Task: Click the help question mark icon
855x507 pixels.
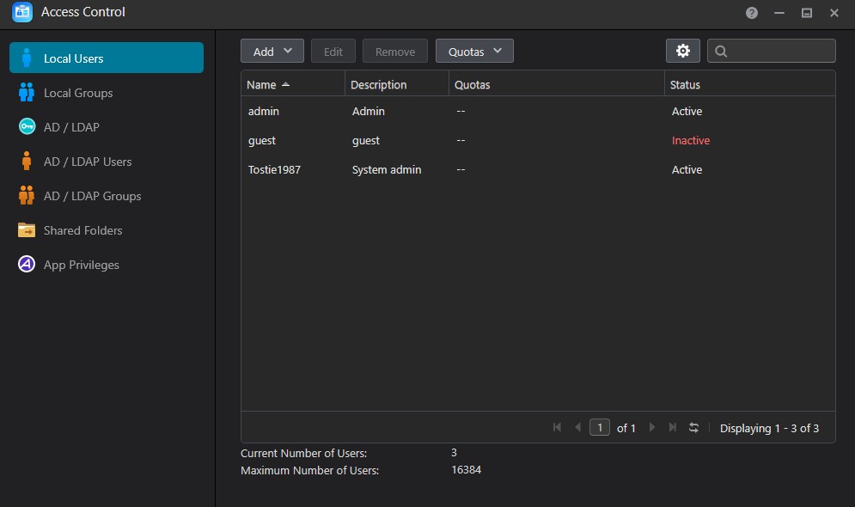Action: [751, 13]
